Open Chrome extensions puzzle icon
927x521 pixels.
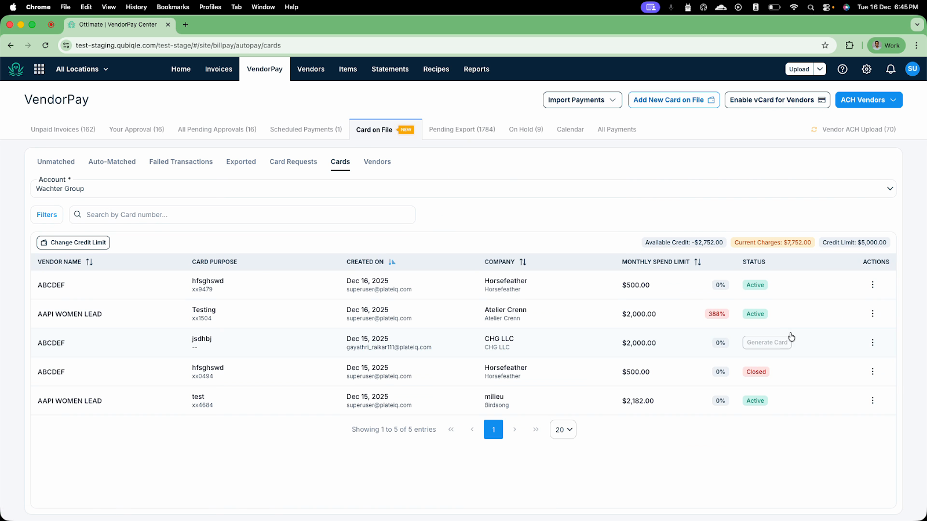click(x=850, y=45)
